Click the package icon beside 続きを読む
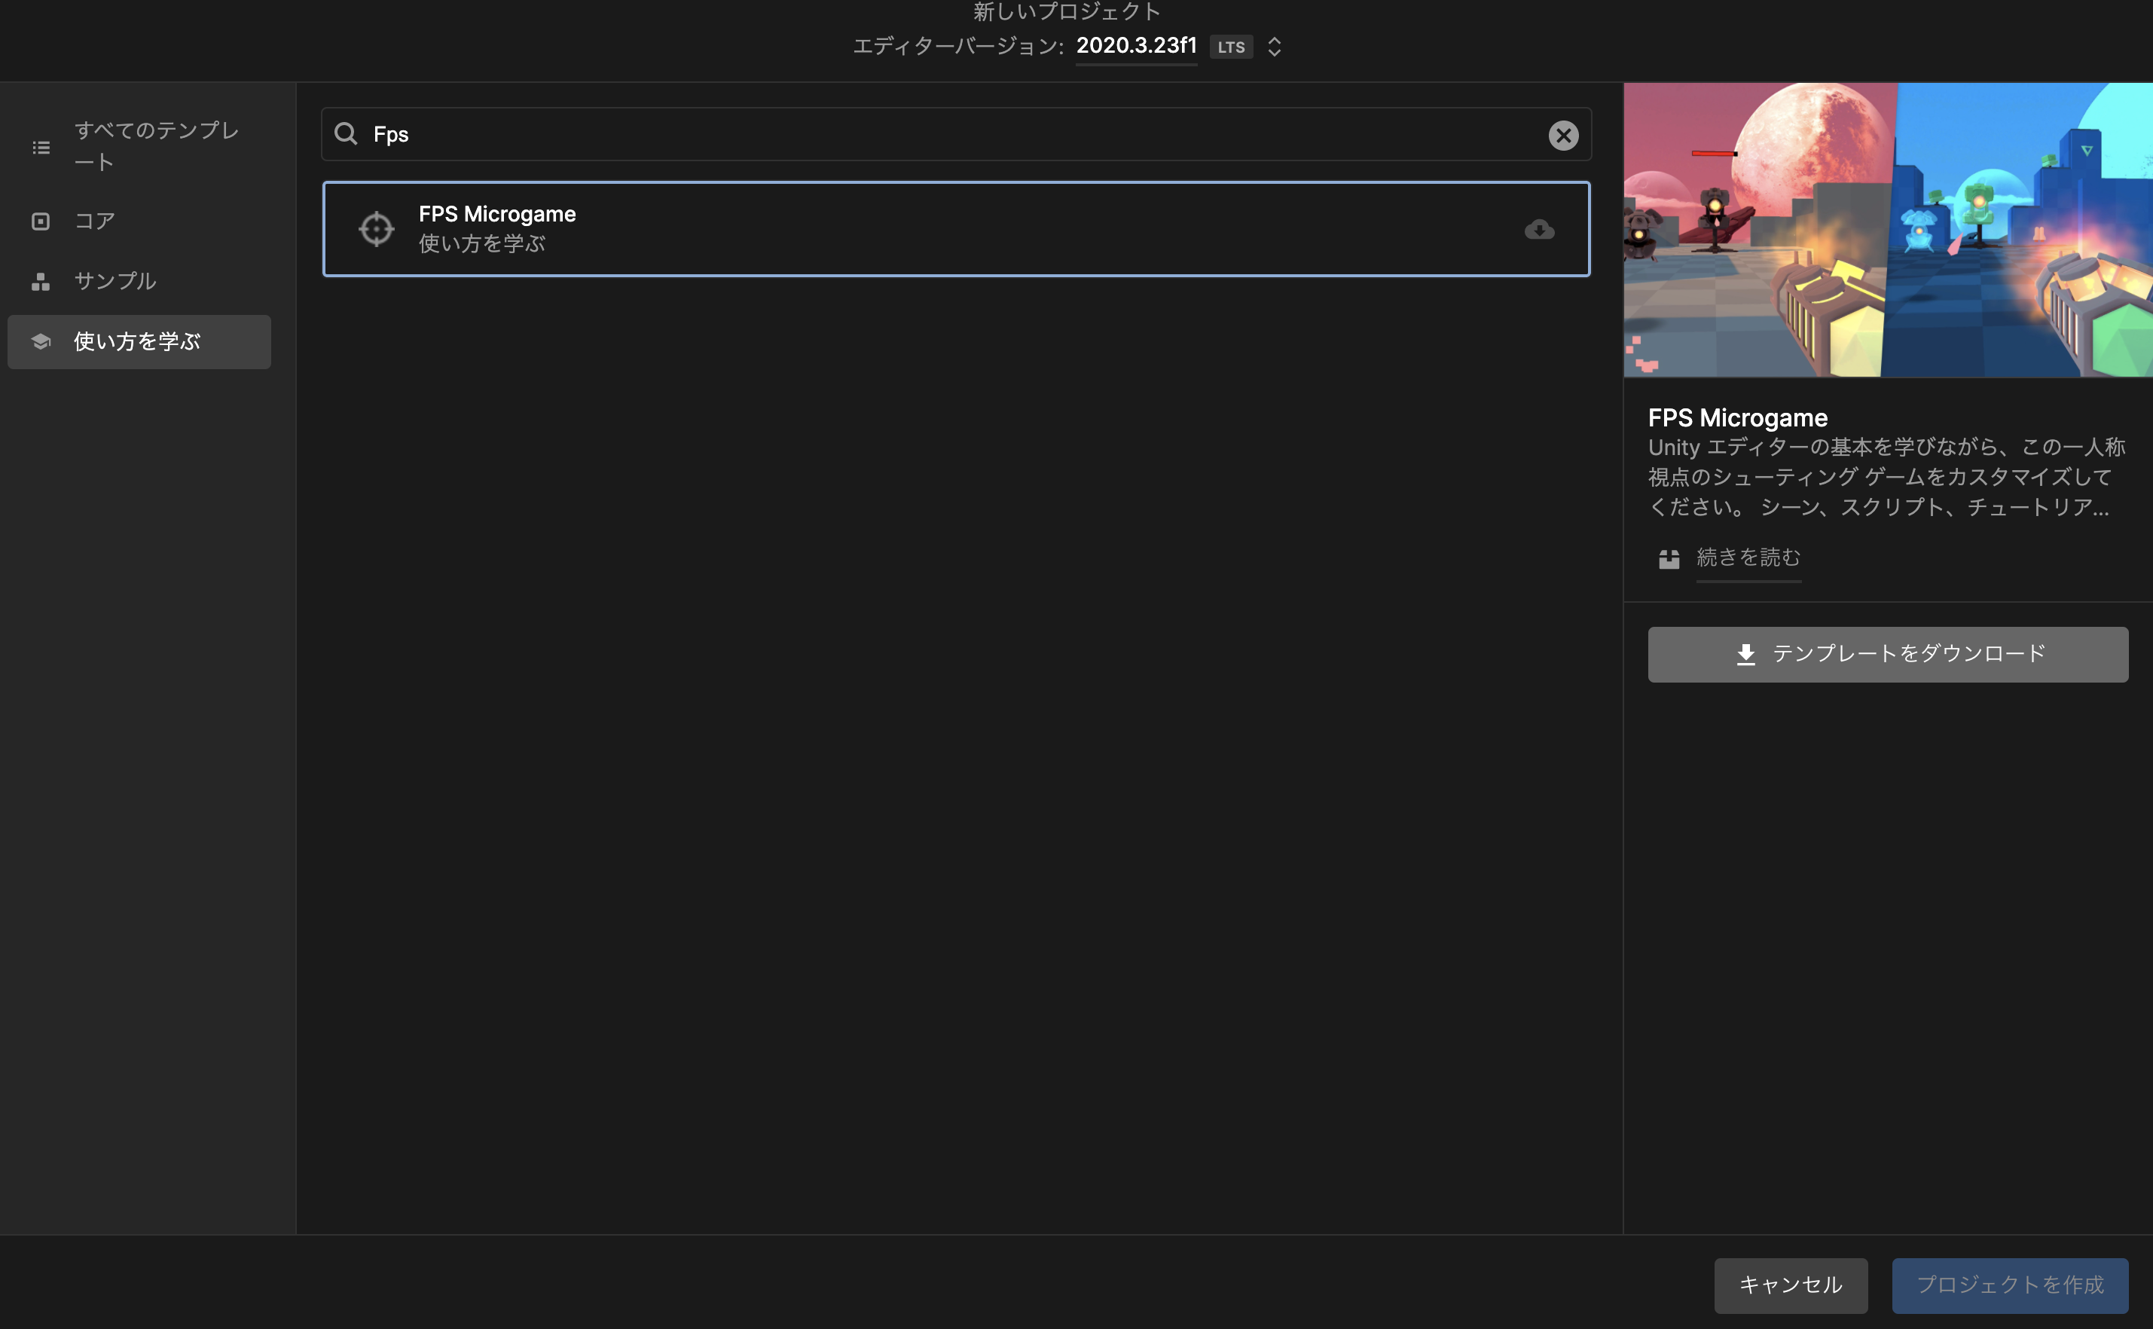This screenshot has height=1329, width=2153. coord(1668,559)
